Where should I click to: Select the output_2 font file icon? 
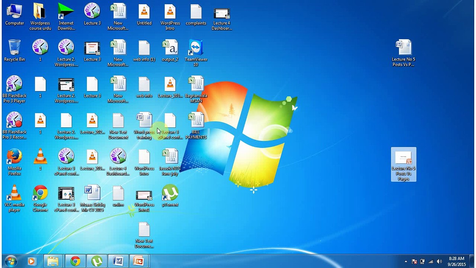pos(170,51)
